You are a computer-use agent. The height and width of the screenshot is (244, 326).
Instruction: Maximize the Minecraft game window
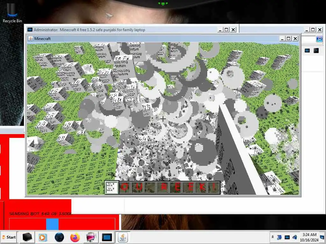pos(288,38)
